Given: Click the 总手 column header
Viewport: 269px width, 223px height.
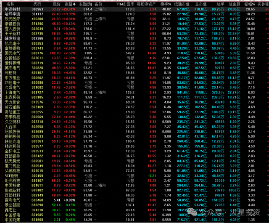Looking at the screenshot, I should coord(220,4).
